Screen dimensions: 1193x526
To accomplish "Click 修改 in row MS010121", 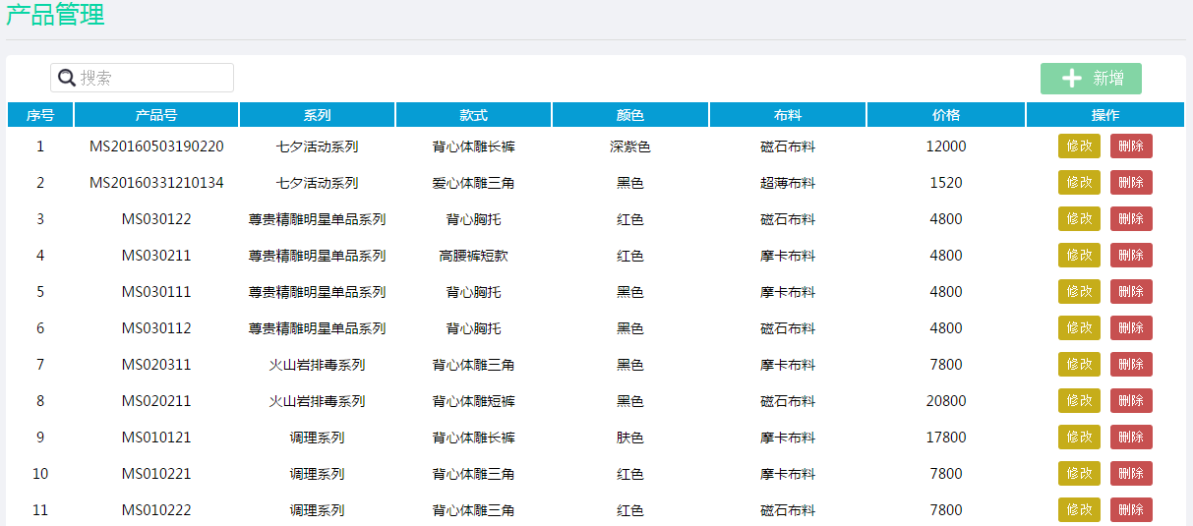I will pyautogui.click(x=1079, y=438).
